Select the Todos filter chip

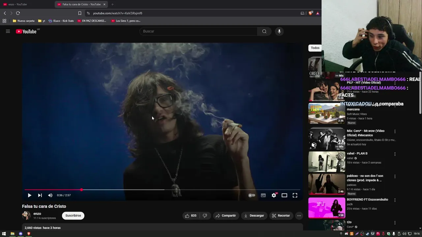pyautogui.click(x=315, y=48)
